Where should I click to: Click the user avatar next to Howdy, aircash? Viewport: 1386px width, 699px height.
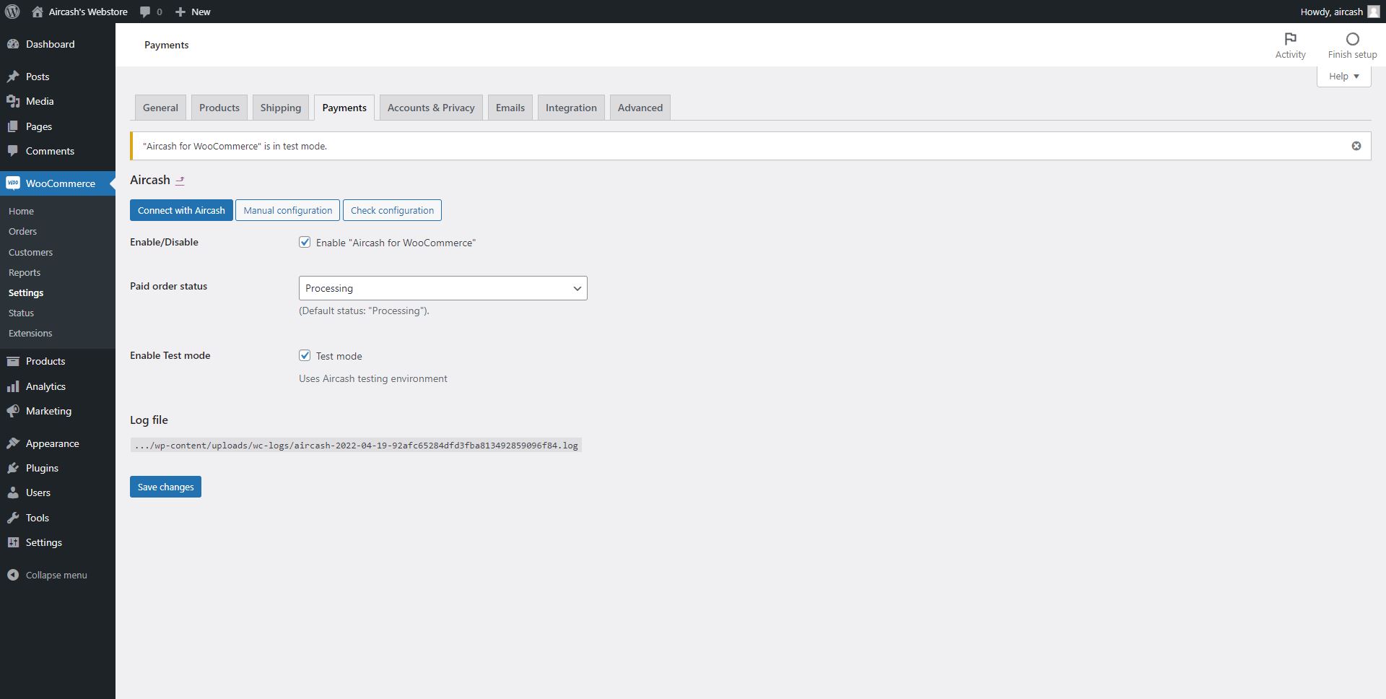1373,12
